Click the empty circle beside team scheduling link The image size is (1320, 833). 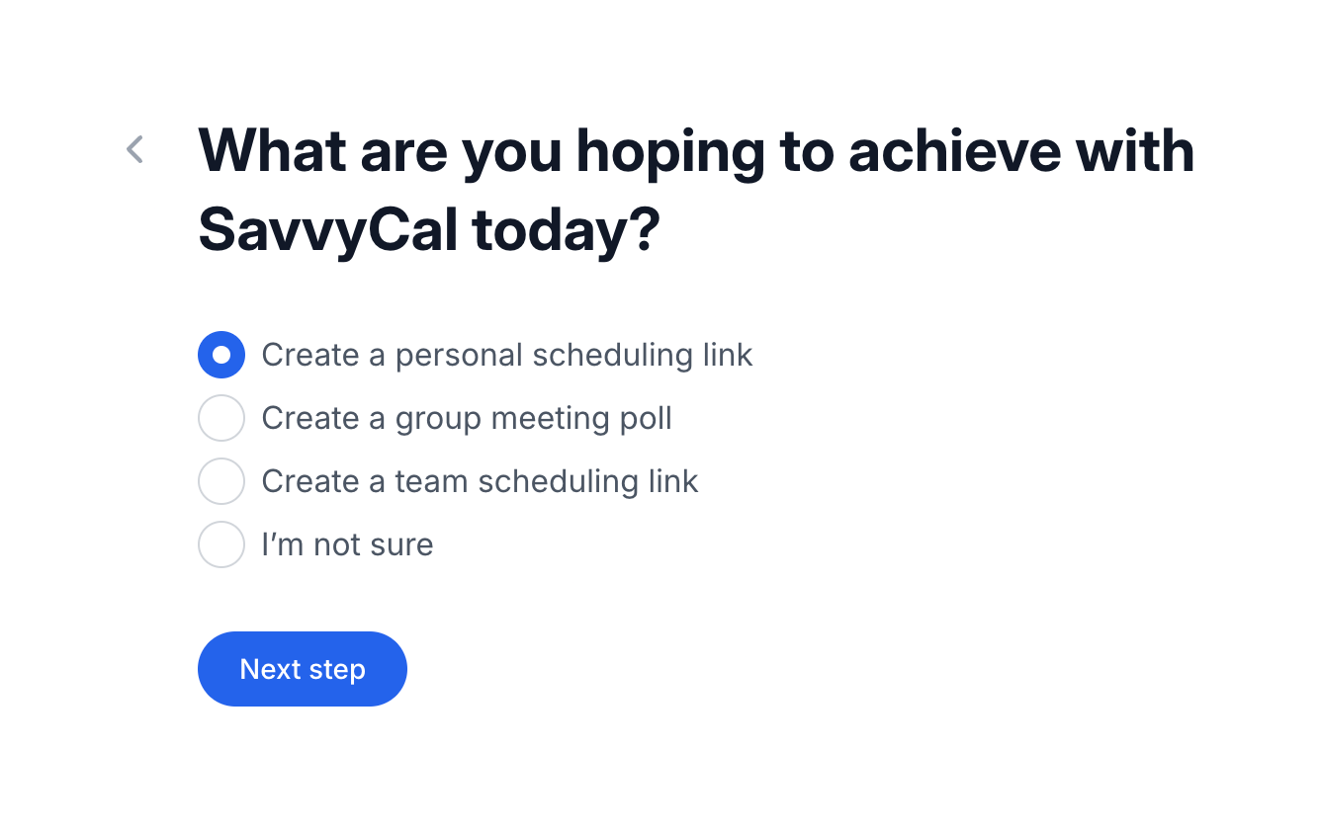pyautogui.click(x=221, y=481)
